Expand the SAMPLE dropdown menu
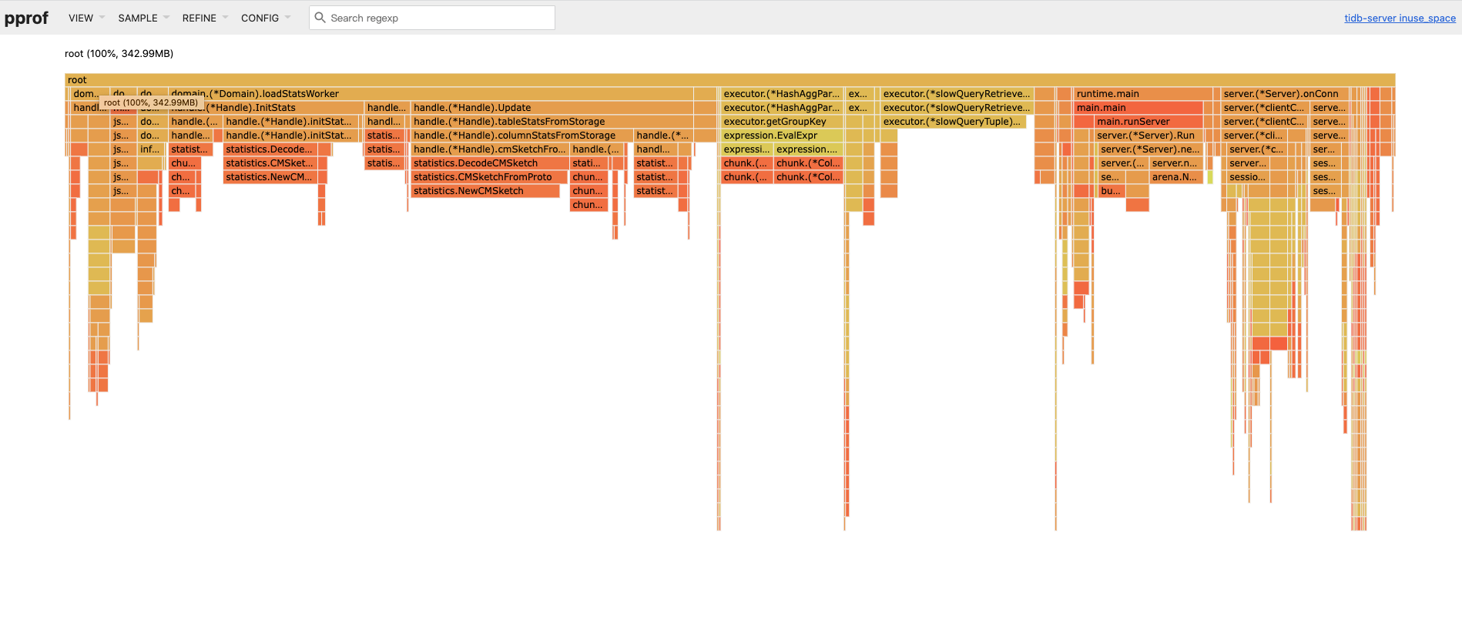The image size is (1462, 637). [143, 18]
